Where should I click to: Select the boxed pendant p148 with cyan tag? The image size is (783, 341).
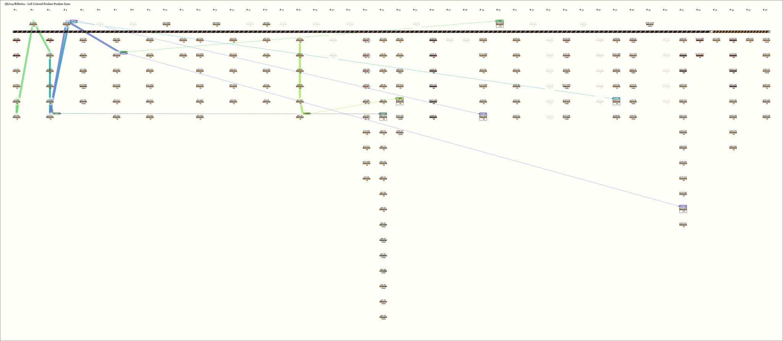click(616, 102)
